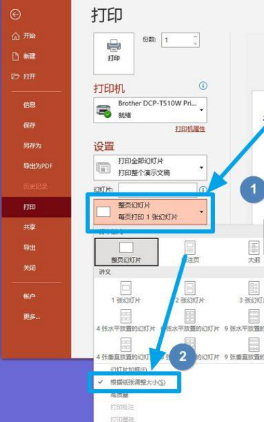264x422 pixels.
Task: Increase copies count with up arrow
Action: (x=195, y=37)
